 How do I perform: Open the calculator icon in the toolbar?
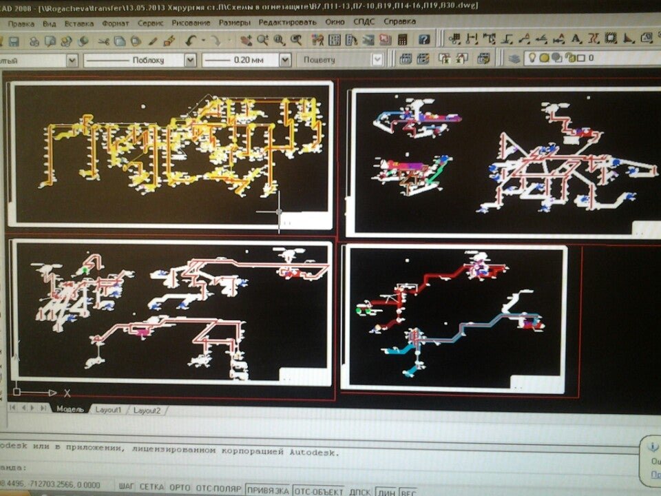coord(403,40)
